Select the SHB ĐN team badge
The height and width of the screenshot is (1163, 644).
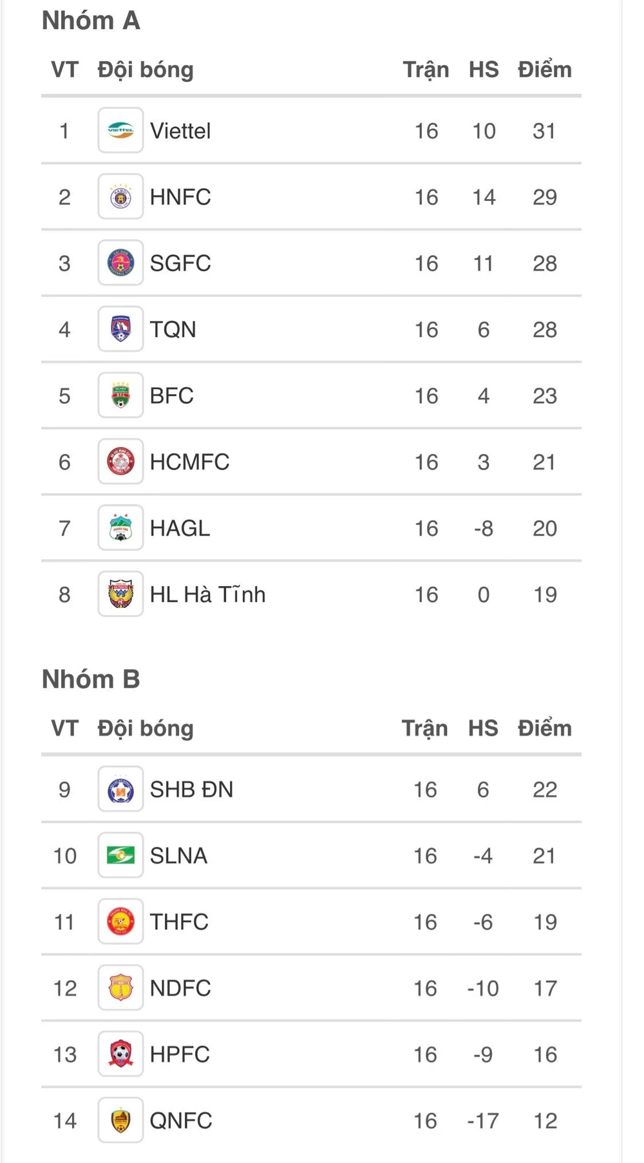coord(120,790)
